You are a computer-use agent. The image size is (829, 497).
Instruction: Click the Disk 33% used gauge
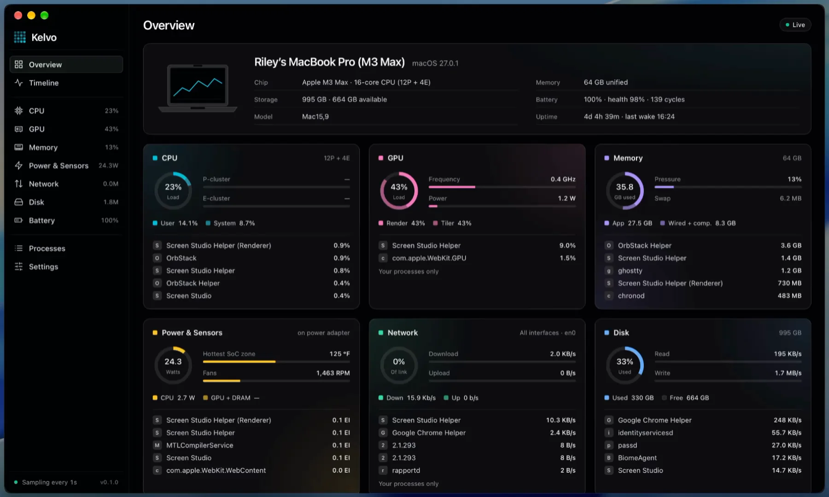point(625,365)
